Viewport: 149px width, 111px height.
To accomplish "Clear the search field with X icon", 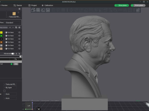I will (20, 56).
